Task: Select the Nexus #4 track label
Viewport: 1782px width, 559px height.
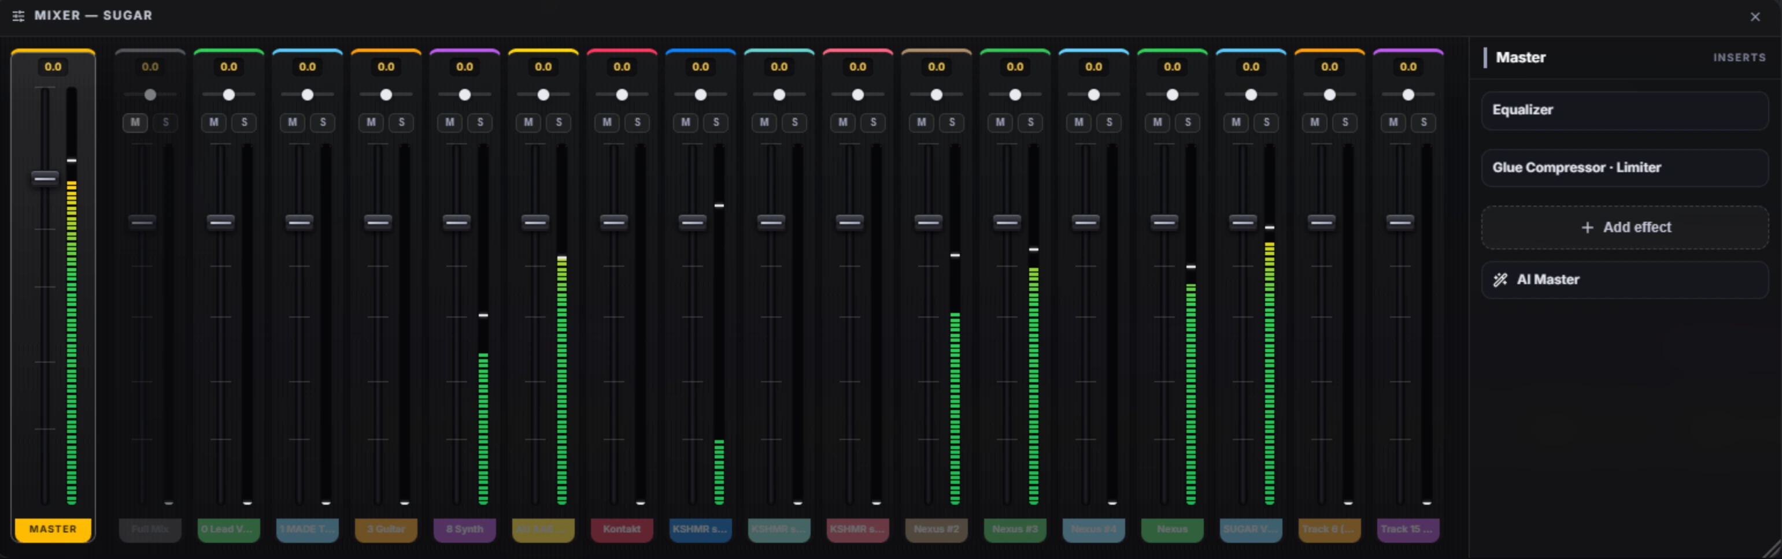Action: [x=1094, y=530]
